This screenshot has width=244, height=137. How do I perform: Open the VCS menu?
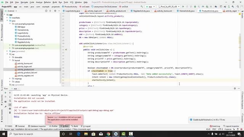click(x=71, y=2)
